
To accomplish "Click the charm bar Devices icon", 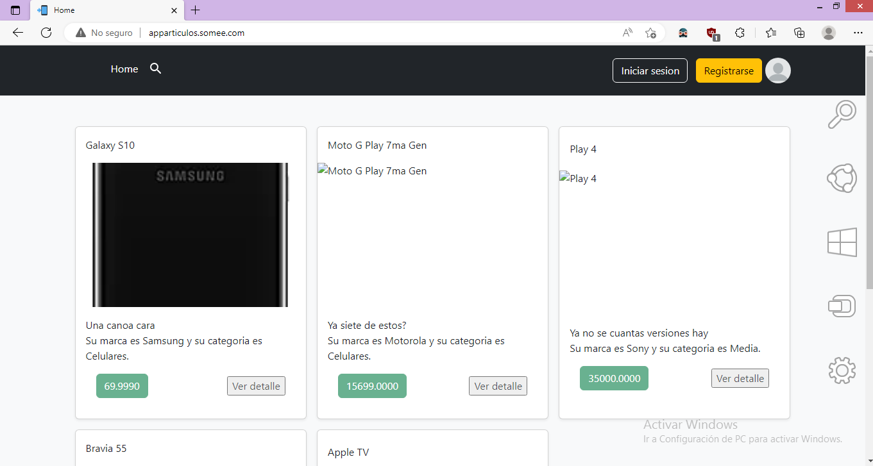I will coord(842,306).
